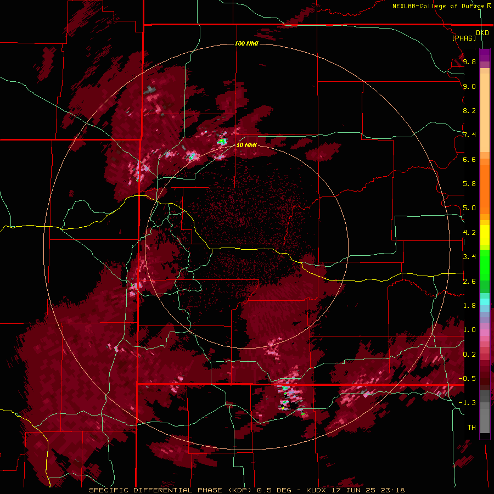Click the 0.2 value on the color scale

tap(469, 355)
